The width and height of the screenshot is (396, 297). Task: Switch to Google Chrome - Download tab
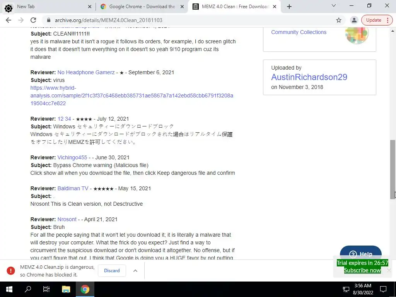click(x=142, y=7)
